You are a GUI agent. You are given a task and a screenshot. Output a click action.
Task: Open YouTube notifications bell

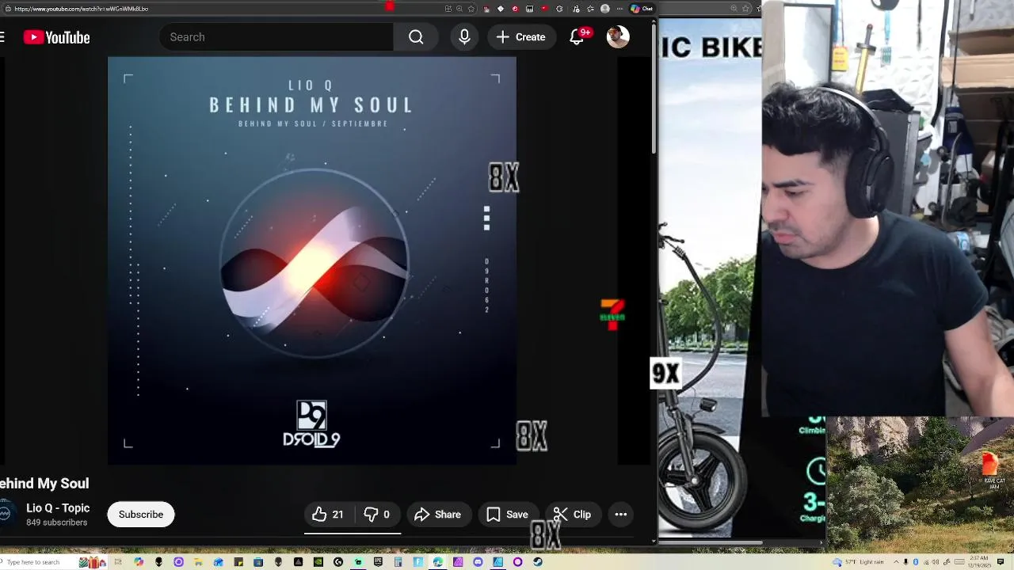[x=577, y=37]
